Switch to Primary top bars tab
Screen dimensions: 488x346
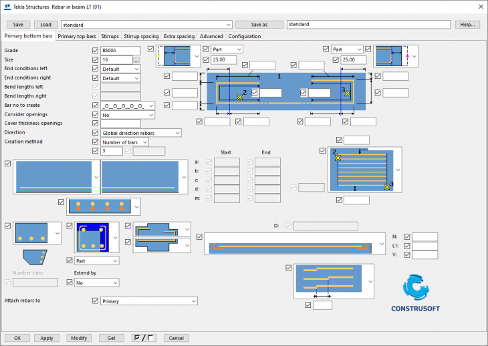[x=77, y=36]
